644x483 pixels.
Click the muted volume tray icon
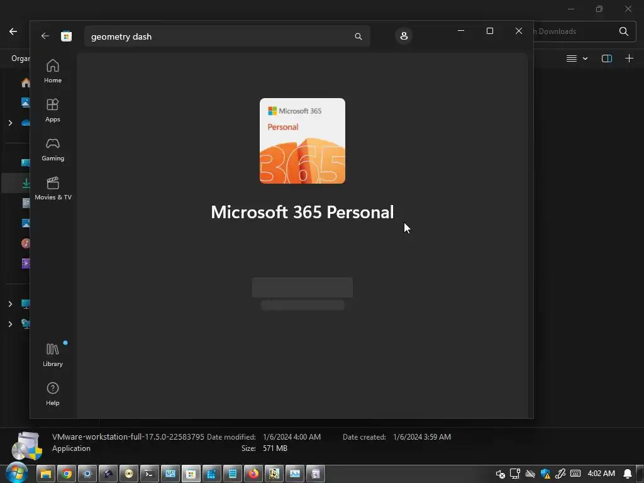coord(500,474)
